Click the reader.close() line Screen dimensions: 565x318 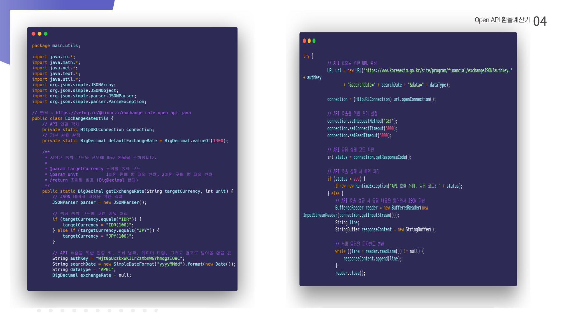click(350, 273)
